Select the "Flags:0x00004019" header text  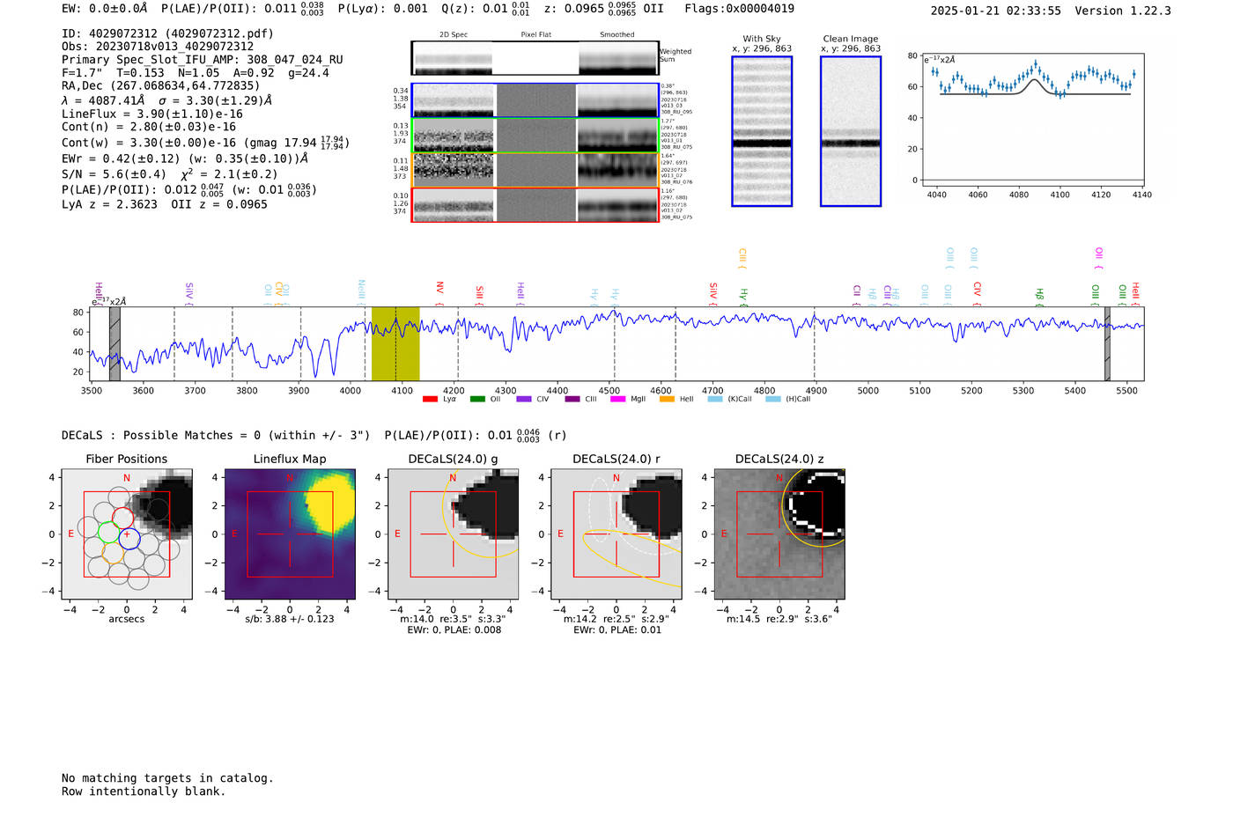pos(739,9)
